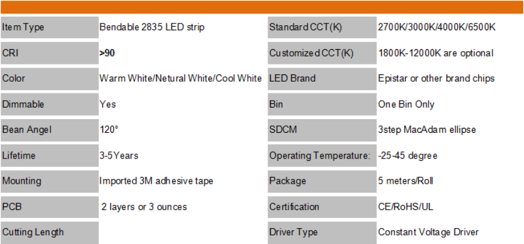The image size is (524, 244).
Task: Click the CE/RoHS/UL certification value
Action: click(406, 207)
